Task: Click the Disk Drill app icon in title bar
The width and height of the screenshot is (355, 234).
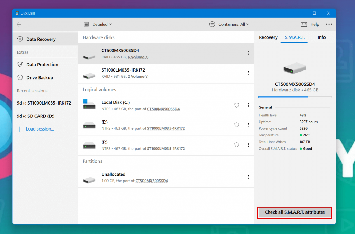Action: 18,13
